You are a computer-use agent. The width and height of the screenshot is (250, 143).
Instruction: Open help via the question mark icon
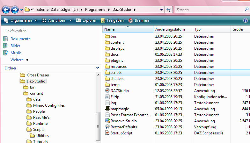246,20
